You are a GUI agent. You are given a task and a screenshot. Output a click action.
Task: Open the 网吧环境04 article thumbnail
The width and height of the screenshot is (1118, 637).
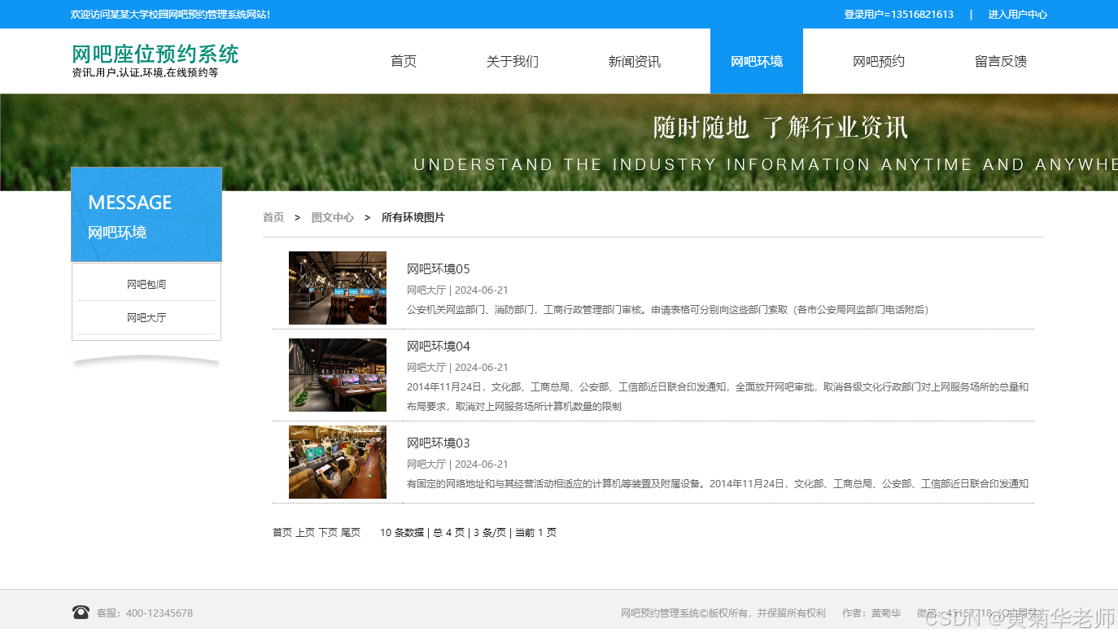tap(337, 375)
